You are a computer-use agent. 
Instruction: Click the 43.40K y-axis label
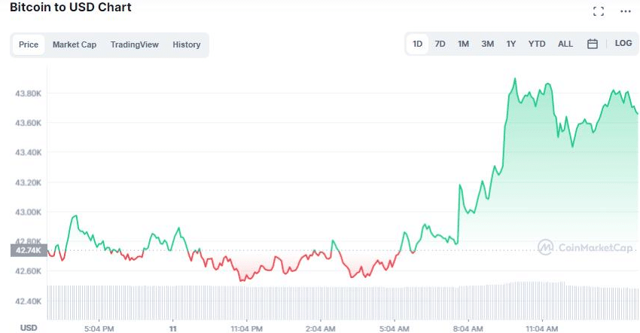(28, 153)
